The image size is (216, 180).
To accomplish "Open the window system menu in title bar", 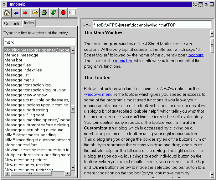I will (4, 4).
